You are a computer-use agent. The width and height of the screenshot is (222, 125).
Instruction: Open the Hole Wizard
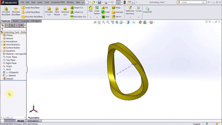coord(57,11)
